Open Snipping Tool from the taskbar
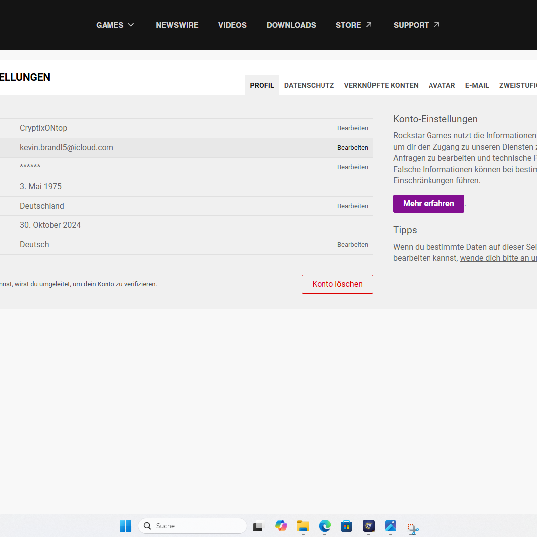537x537 pixels. [413, 527]
